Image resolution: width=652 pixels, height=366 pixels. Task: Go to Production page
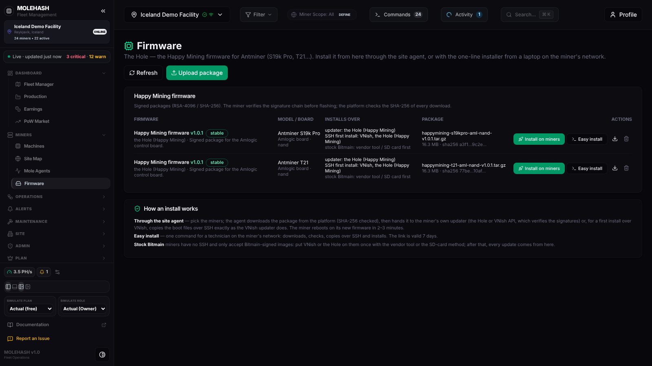point(61,97)
